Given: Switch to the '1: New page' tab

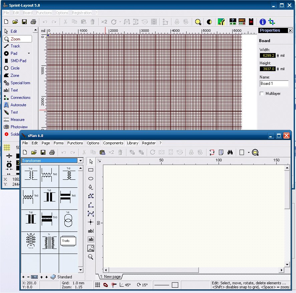Looking at the screenshot, I should 110,277.
